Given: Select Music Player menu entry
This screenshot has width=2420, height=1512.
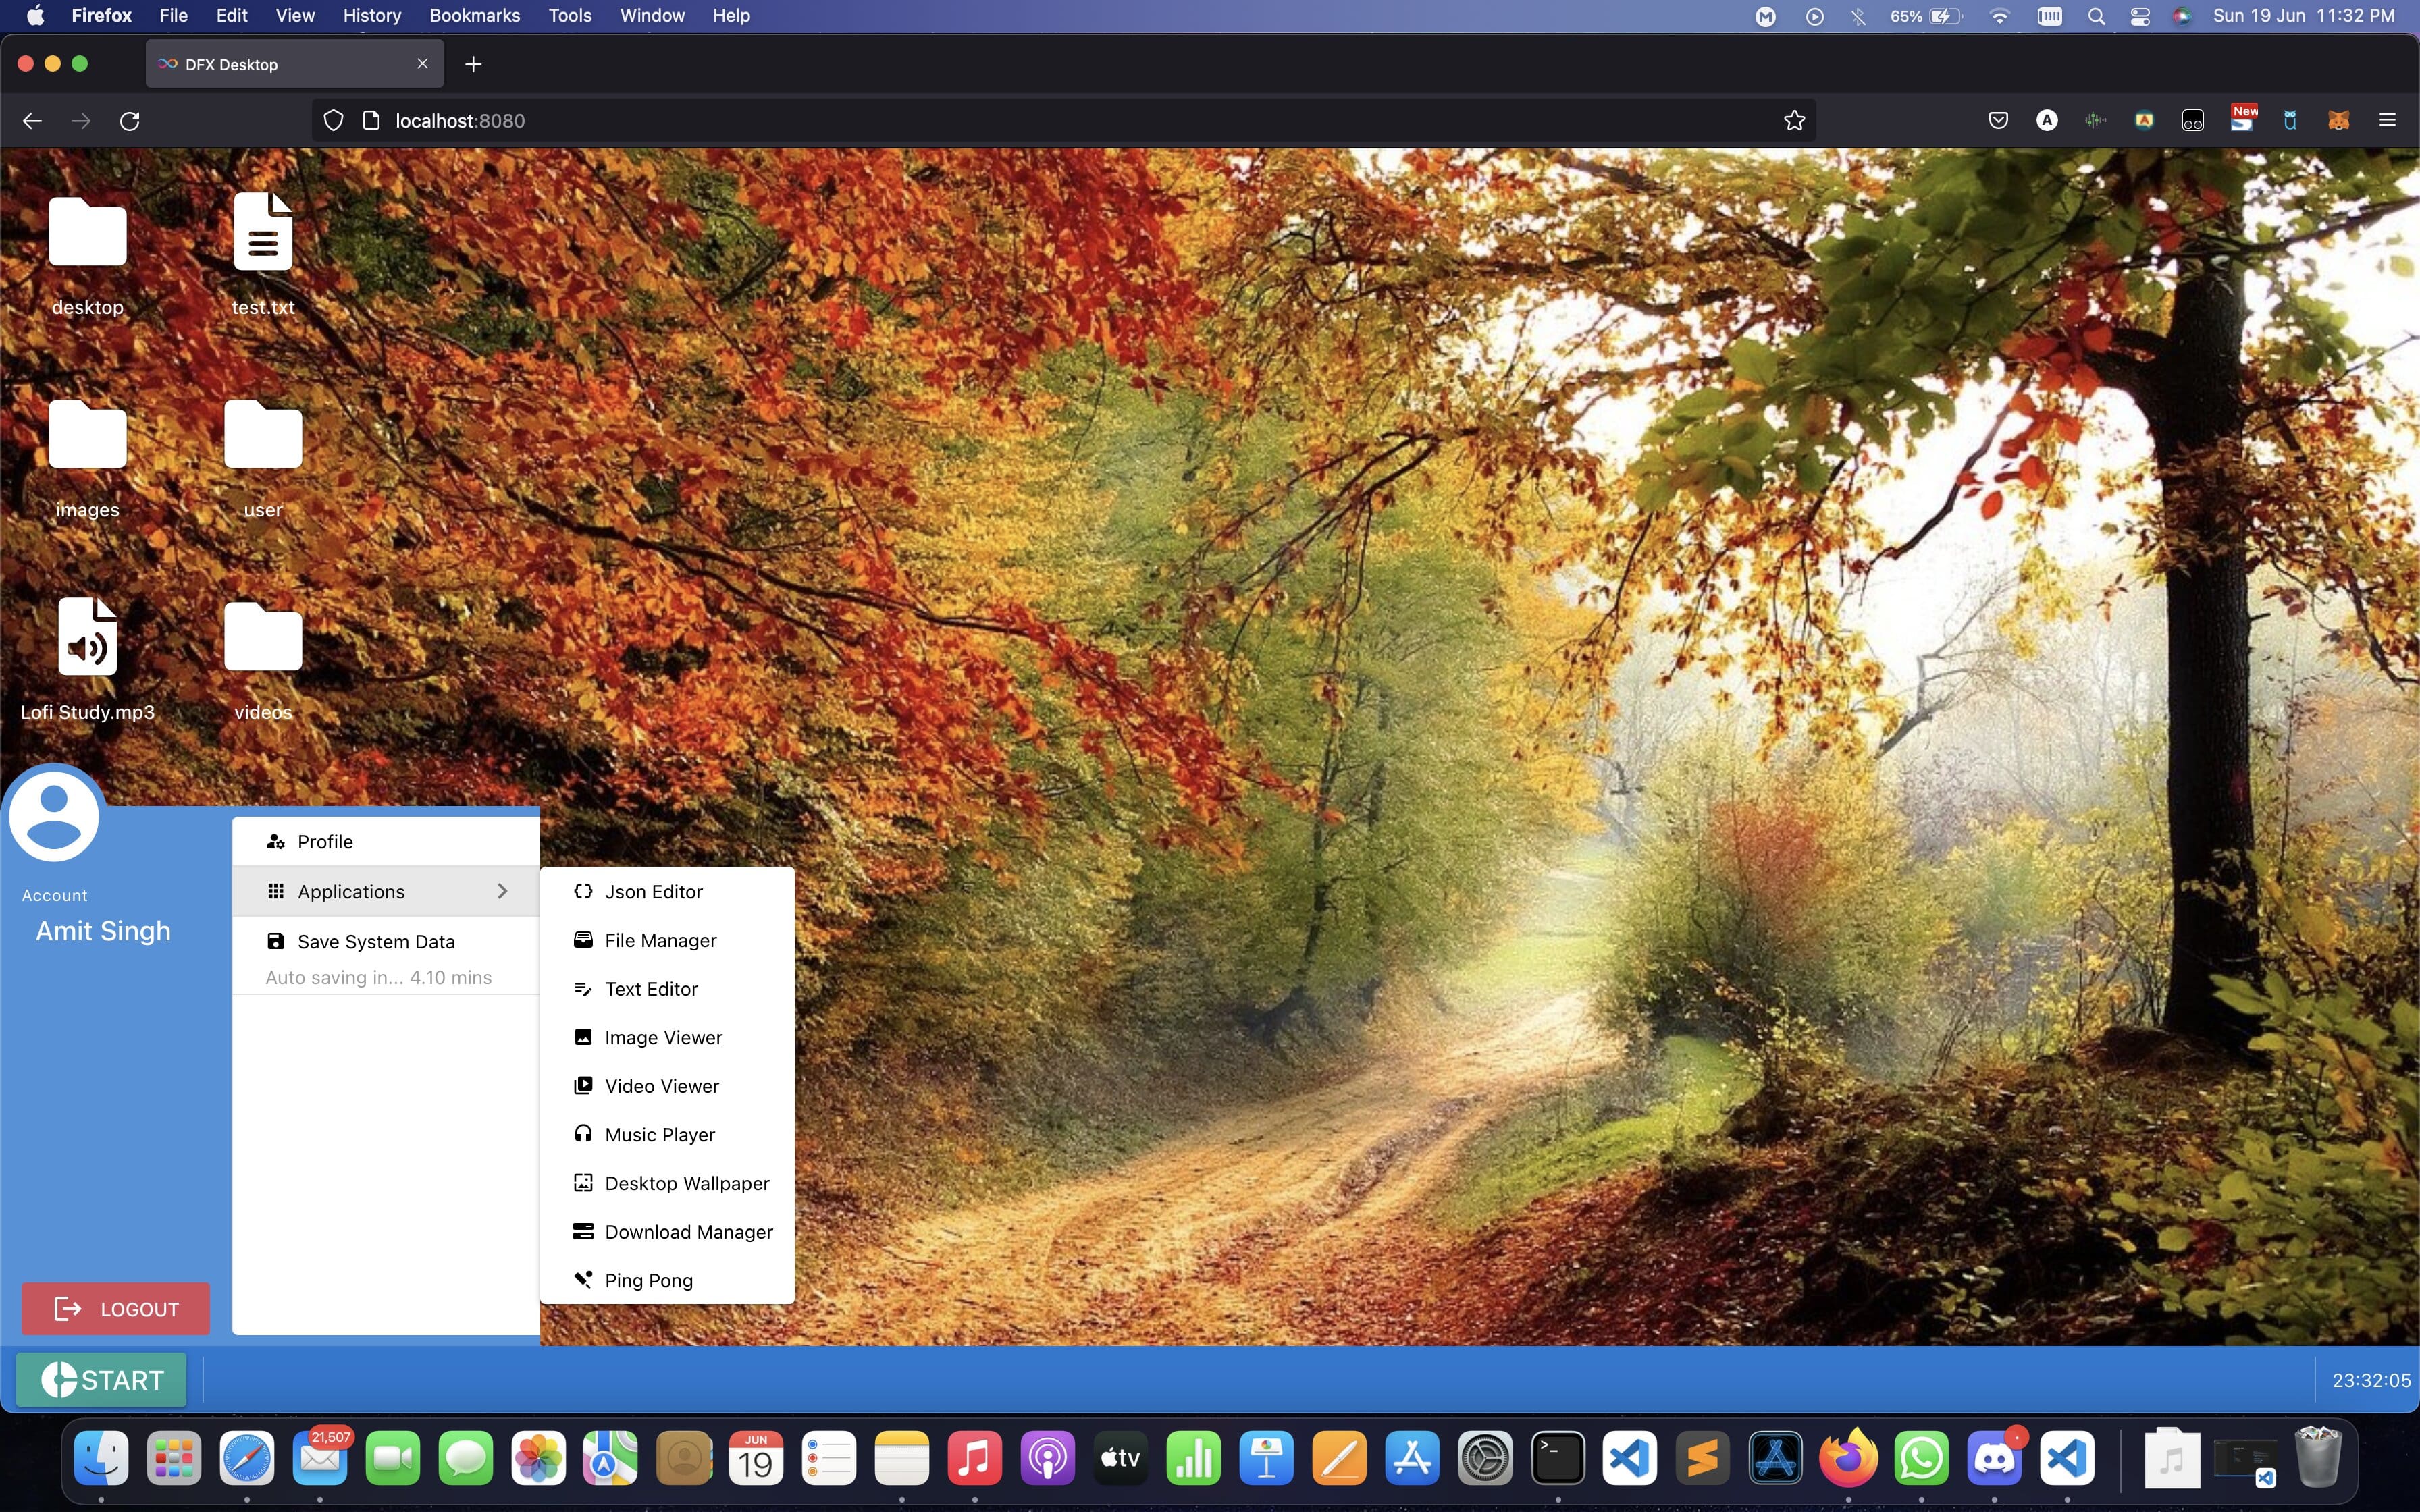Looking at the screenshot, I should (659, 1135).
